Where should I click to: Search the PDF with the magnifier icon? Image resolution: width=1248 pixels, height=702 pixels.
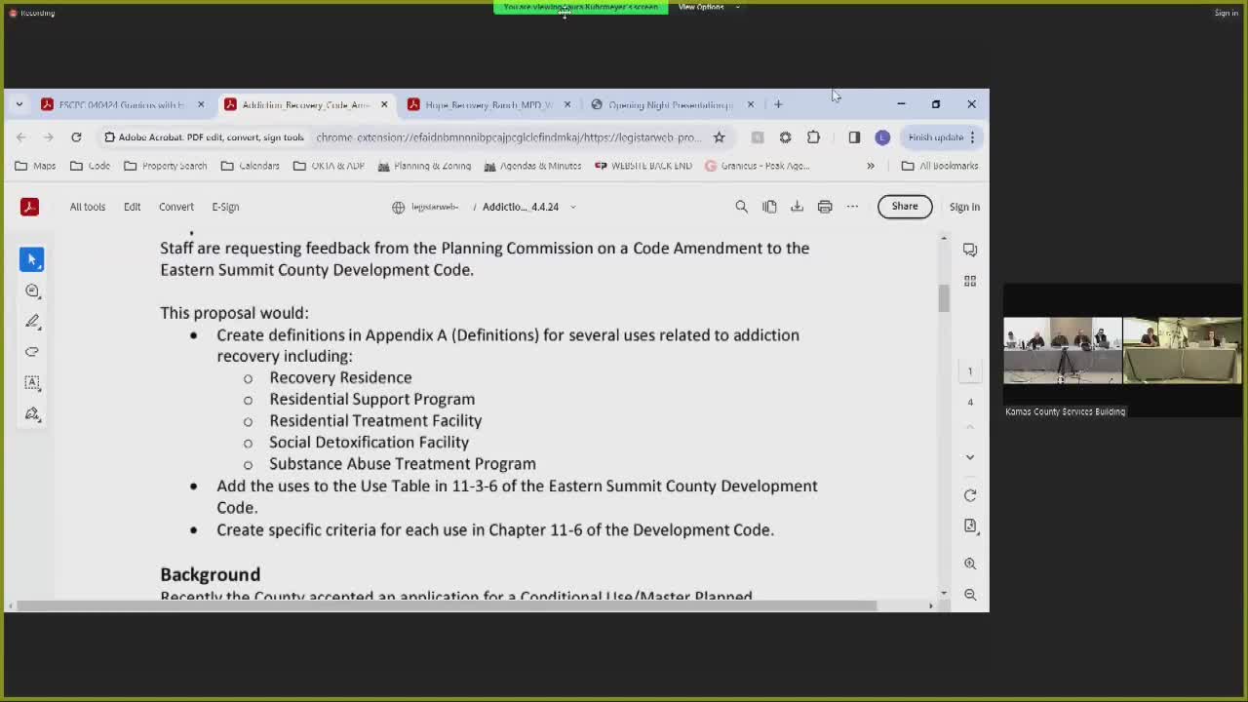click(x=741, y=207)
